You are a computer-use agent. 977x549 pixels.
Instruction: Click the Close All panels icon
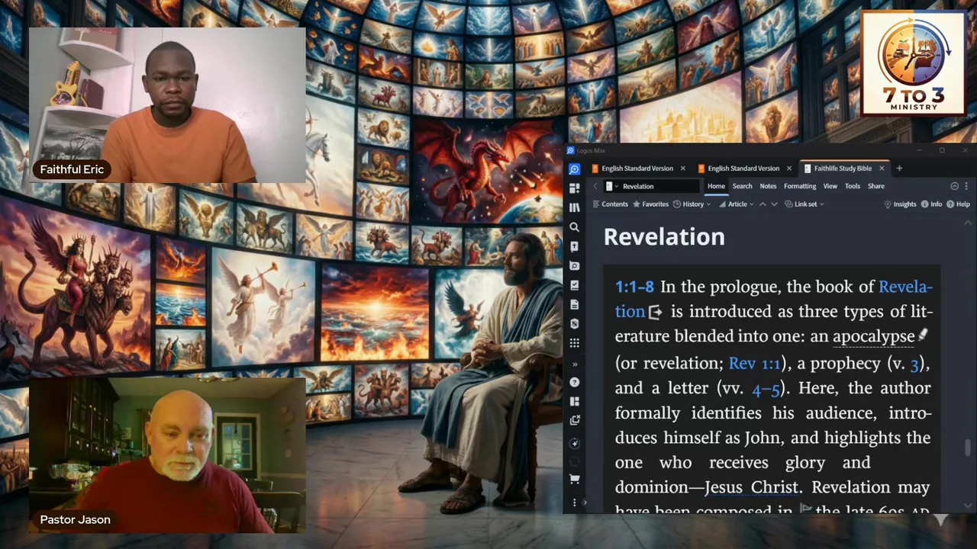pos(575,420)
